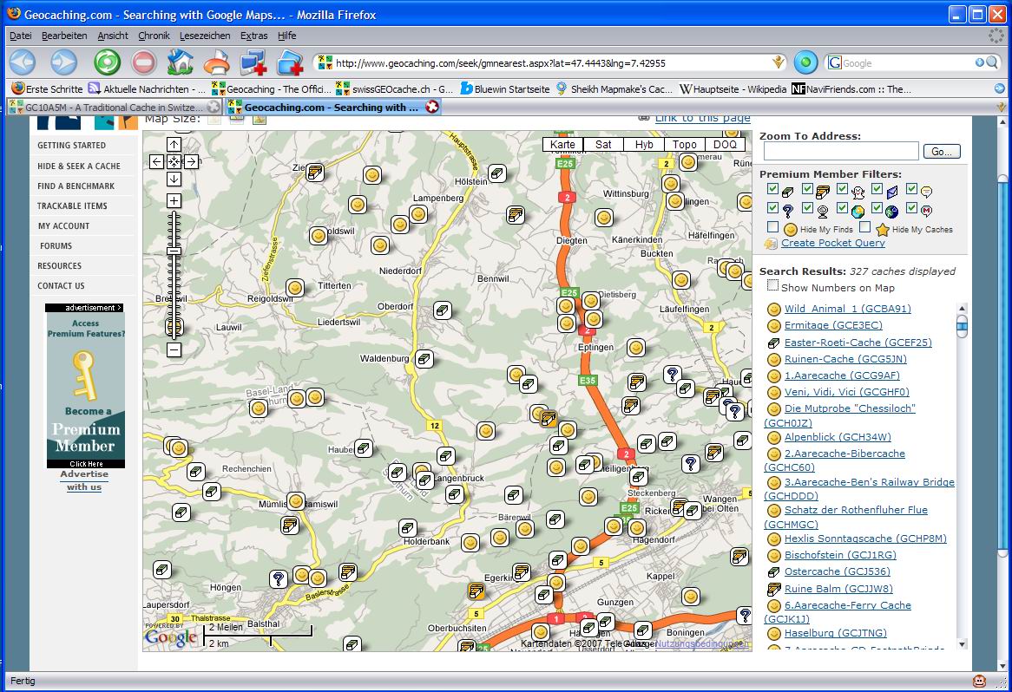Uncheck the webcam cache filter checkbox

coord(807,207)
